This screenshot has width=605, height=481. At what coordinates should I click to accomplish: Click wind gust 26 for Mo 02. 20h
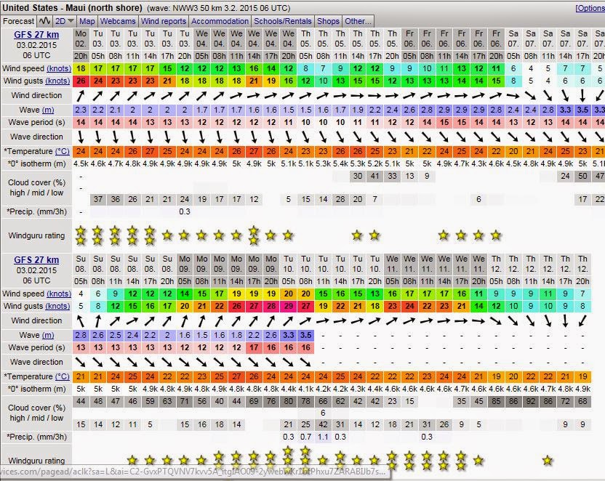tap(81, 81)
